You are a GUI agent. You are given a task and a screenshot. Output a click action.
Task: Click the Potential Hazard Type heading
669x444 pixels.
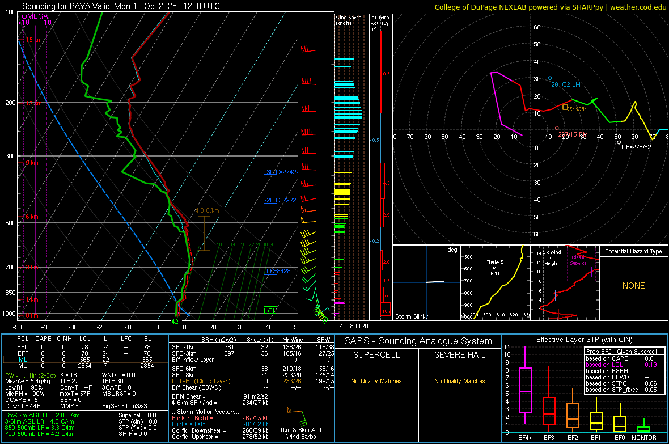pos(633,251)
